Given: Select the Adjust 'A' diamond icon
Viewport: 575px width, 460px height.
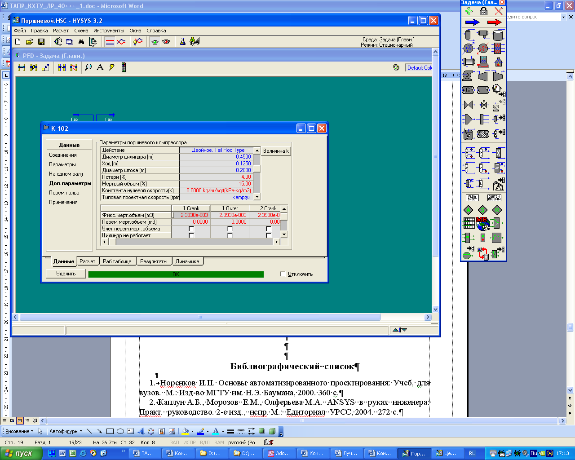Looking at the screenshot, I should 469,210.
